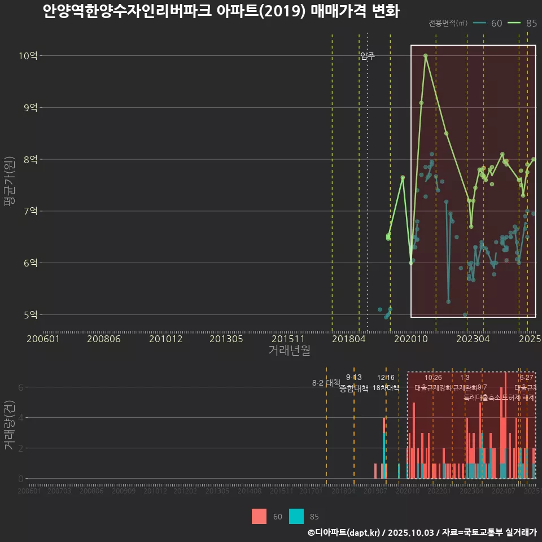Click the red 60 legend swatch
The width and height of the screenshot is (542, 542).
[259, 516]
